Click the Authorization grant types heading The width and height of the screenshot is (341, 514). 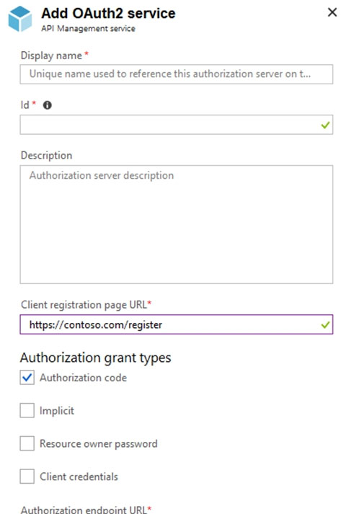click(95, 358)
